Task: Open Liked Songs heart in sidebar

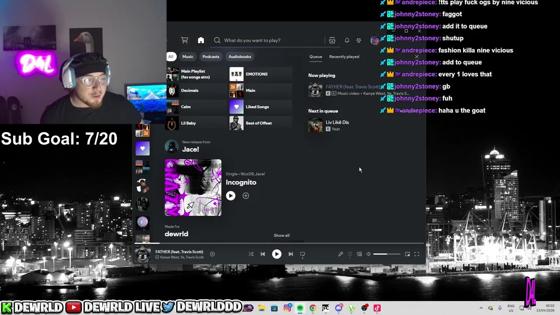Action: point(142,148)
